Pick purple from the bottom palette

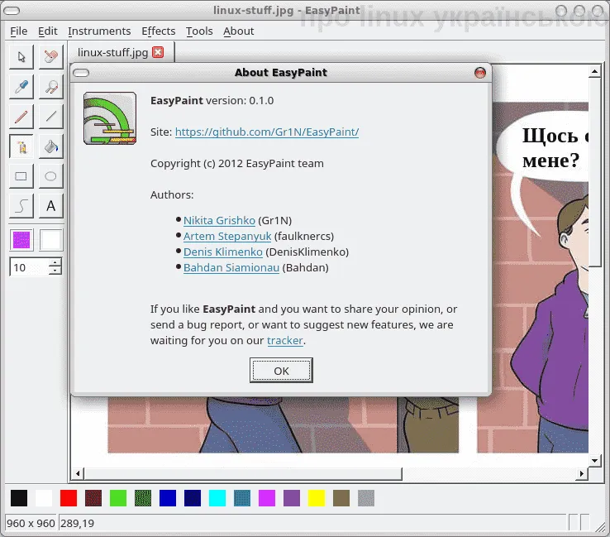click(x=292, y=498)
